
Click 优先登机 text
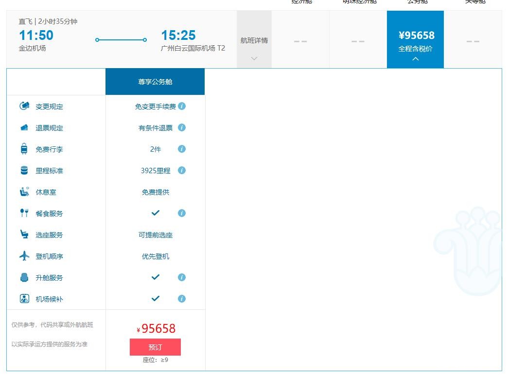point(156,256)
